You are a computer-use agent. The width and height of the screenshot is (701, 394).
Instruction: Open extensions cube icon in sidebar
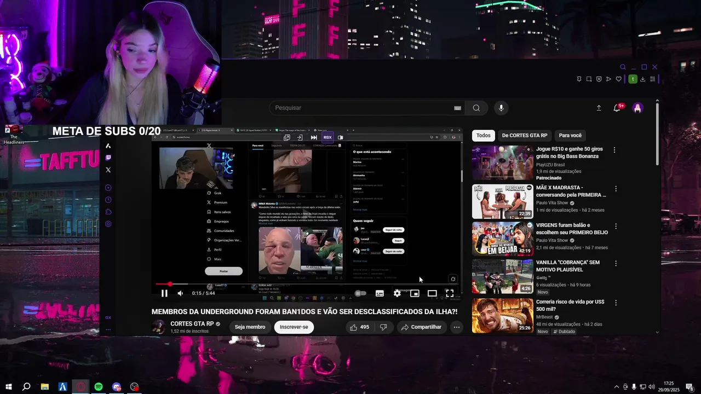[108, 212]
